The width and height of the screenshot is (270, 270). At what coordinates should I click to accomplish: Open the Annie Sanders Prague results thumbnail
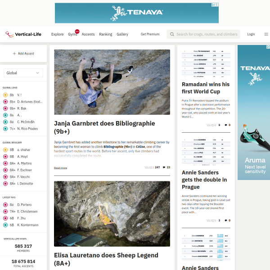point(206,151)
